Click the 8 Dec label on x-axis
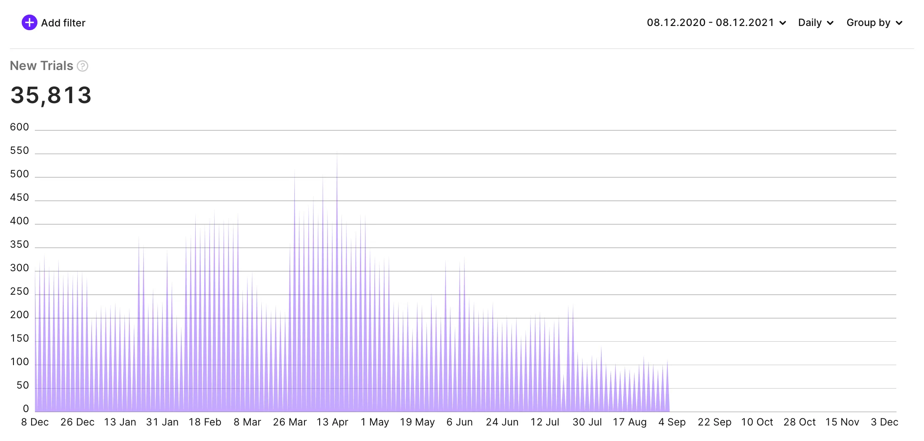 (x=35, y=422)
